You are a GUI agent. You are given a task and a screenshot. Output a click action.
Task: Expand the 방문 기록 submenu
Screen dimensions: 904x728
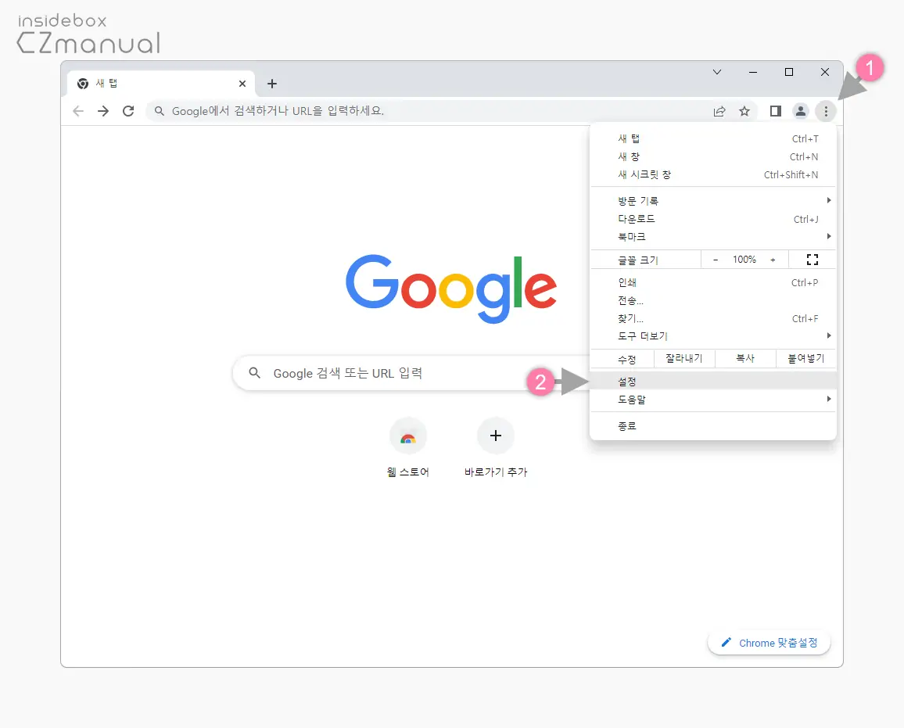(x=713, y=201)
